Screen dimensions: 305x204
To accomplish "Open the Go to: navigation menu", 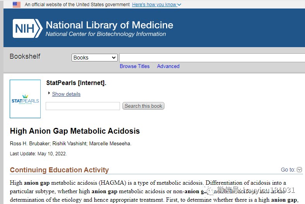I will (288, 170).
